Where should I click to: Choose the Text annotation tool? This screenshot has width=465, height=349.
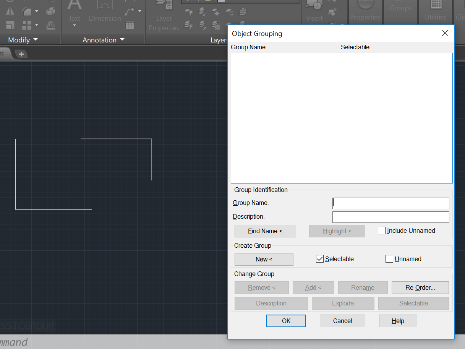75,11
